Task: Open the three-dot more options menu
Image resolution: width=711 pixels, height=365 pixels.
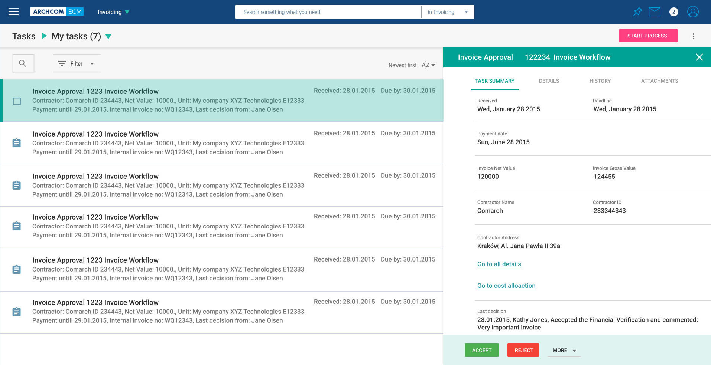Action: click(x=693, y=36)
